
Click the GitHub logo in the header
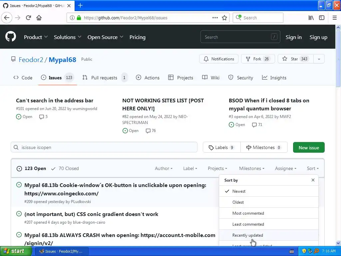[11, 36]
